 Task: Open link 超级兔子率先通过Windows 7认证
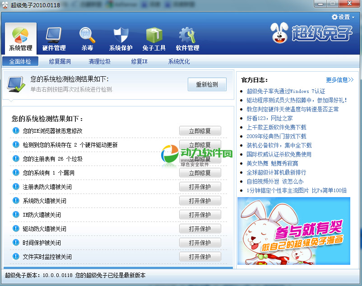point(286,91)
